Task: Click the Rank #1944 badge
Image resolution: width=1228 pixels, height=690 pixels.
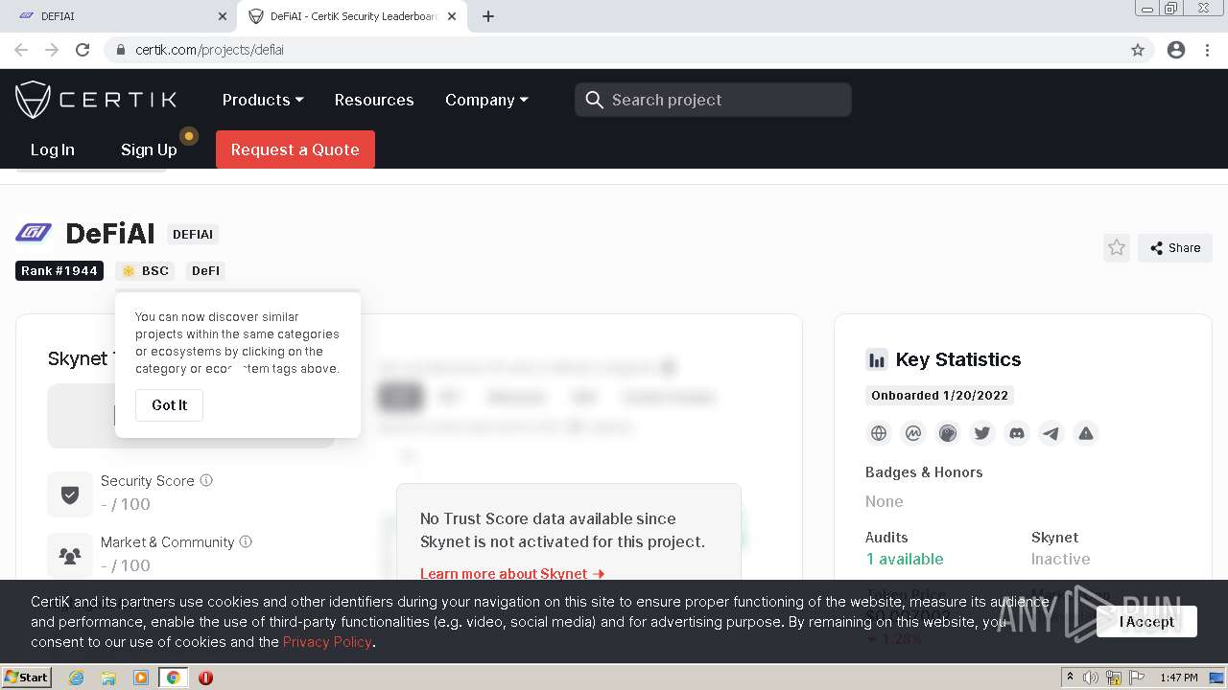Action: click(59, 271)
